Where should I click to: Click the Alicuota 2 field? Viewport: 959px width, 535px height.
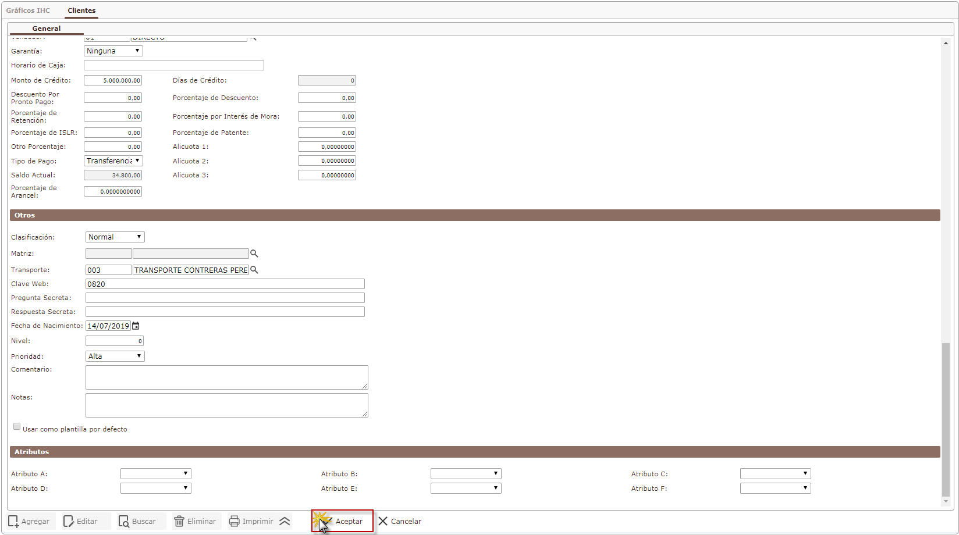(x=327, y=161)
